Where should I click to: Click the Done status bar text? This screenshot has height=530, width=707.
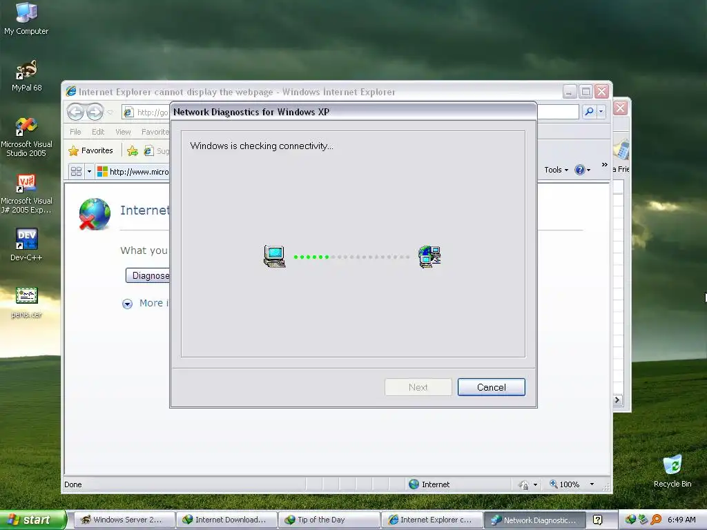[73, 484]
